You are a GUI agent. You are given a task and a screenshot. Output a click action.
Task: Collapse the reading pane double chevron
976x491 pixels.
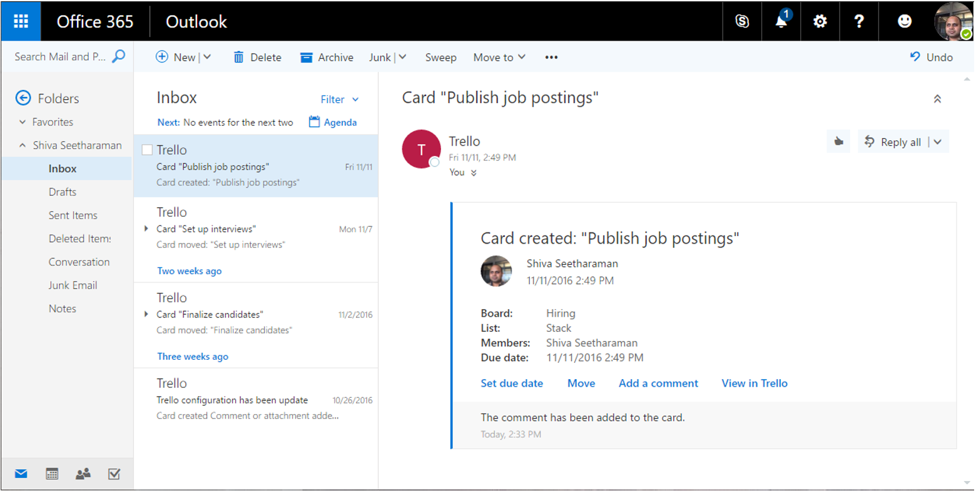click(937, 99)
